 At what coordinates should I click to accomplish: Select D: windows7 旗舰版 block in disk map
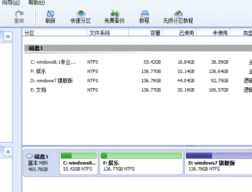219,163
